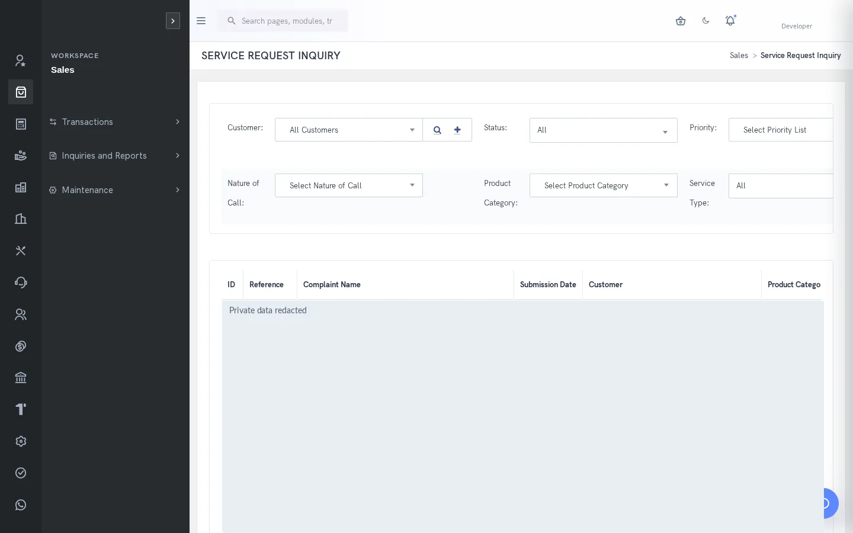Screen dimensions: 853x533
Task: Open the Status dropdown showing All
Action: coord(604,130)
